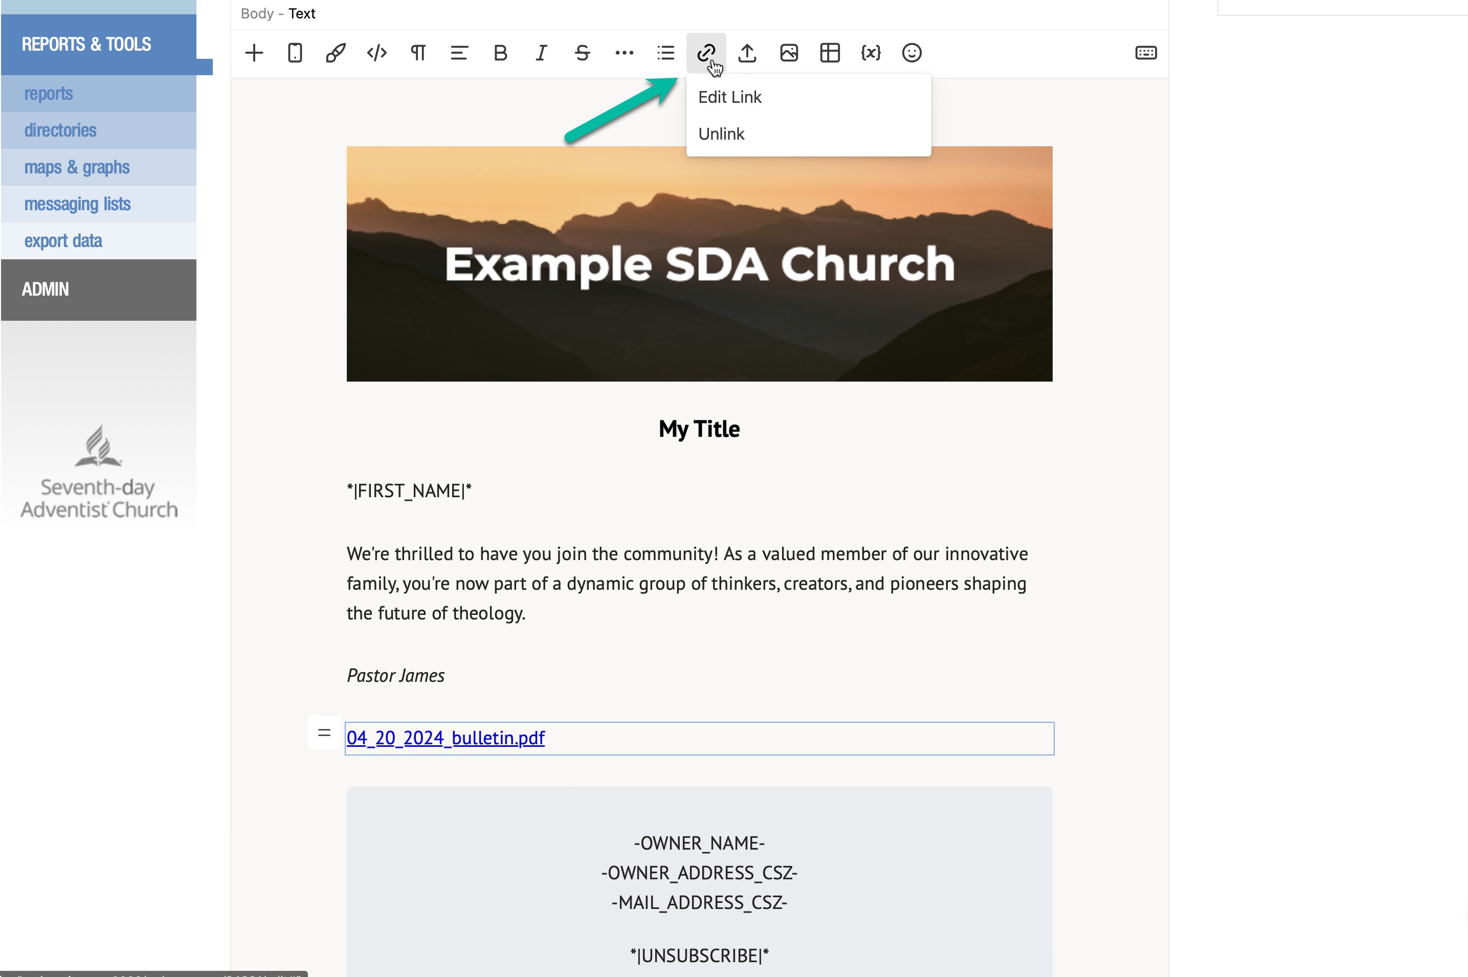Open the variables curly-brace tool
Image resolution: width=1468 pixels, height=977 pixels.
point(871,53)
